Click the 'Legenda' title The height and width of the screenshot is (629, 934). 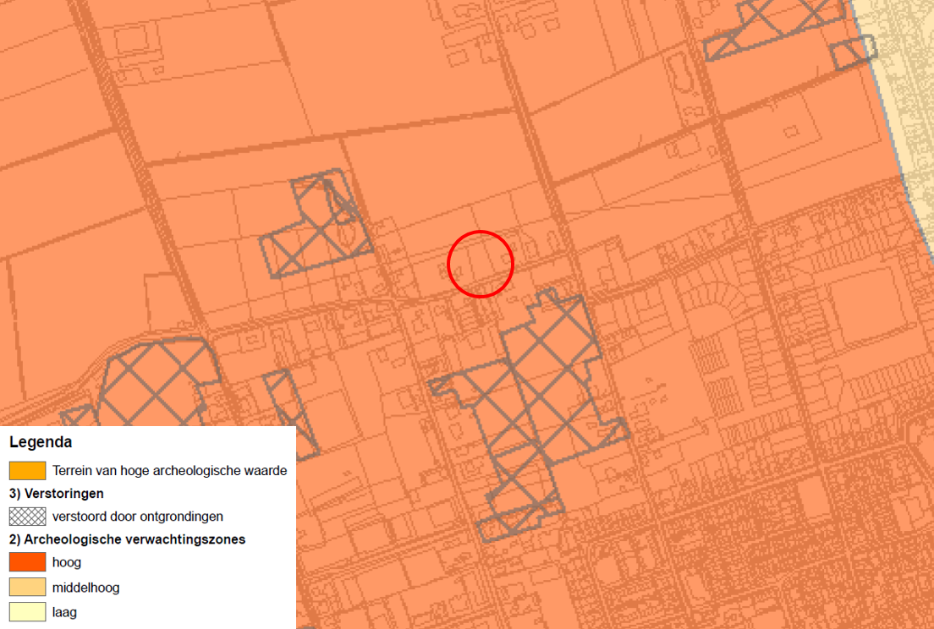[41, 442]
